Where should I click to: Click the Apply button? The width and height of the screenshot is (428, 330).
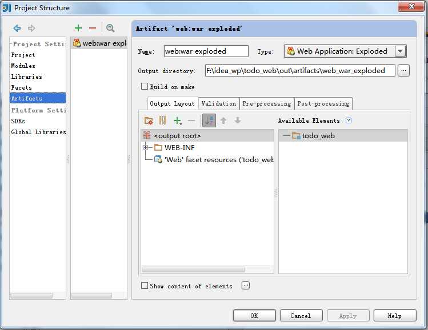348,316
